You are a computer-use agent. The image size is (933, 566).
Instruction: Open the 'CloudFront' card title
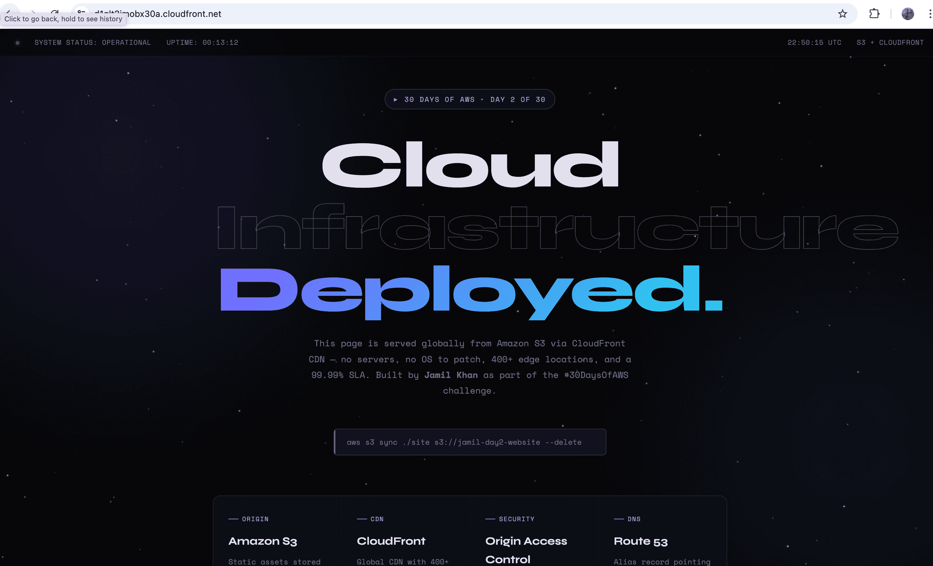click(x=391, y=541)
